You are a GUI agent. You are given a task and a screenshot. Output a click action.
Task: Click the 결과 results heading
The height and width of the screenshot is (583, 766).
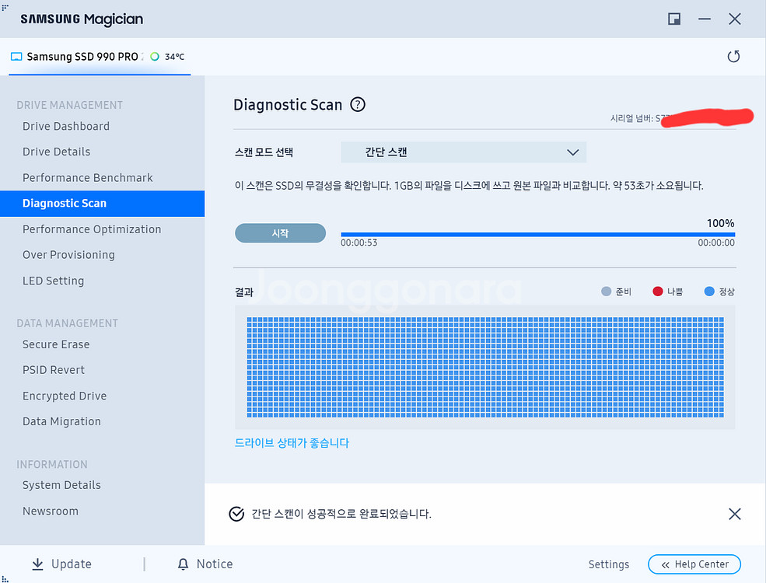244,292
